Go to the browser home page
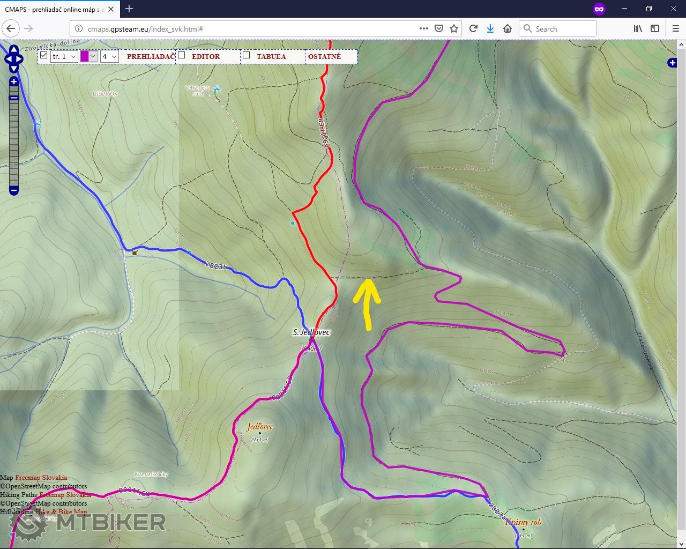Viewport: 686px width, 549px height. [507, 29]
